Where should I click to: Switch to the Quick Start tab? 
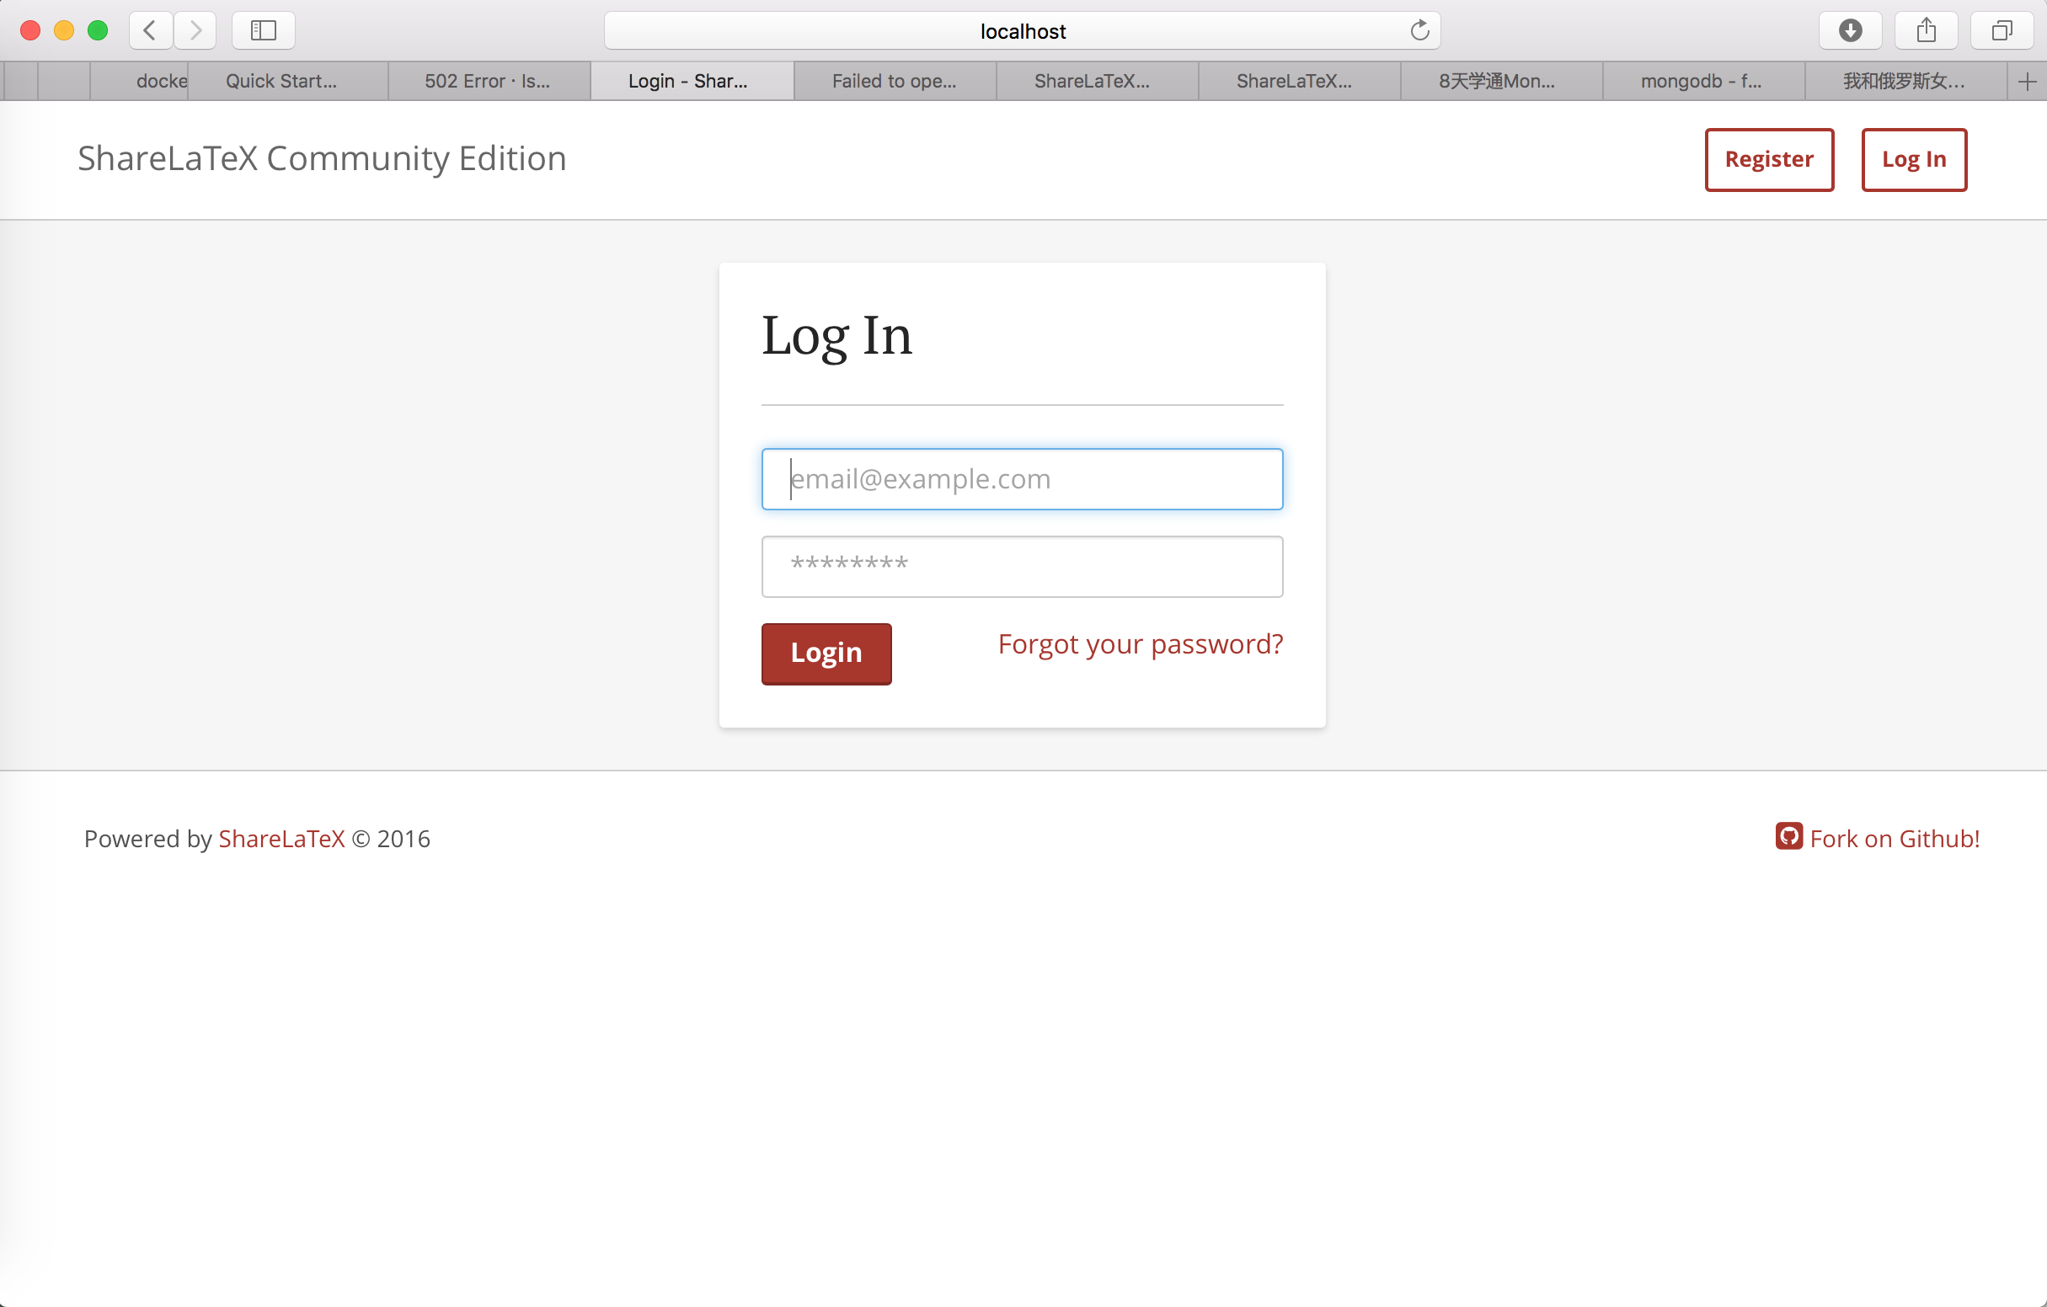pos(281,82)
